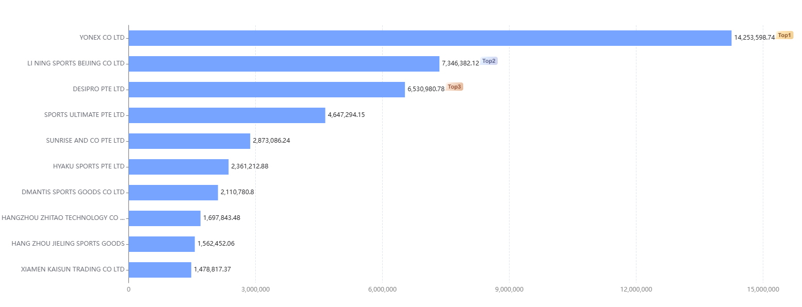This screenshot has height=307, width=802.
Task: Select the HANGZHOU ZHITAO TECHNOLOGY bar
Action: coord(165,218)
